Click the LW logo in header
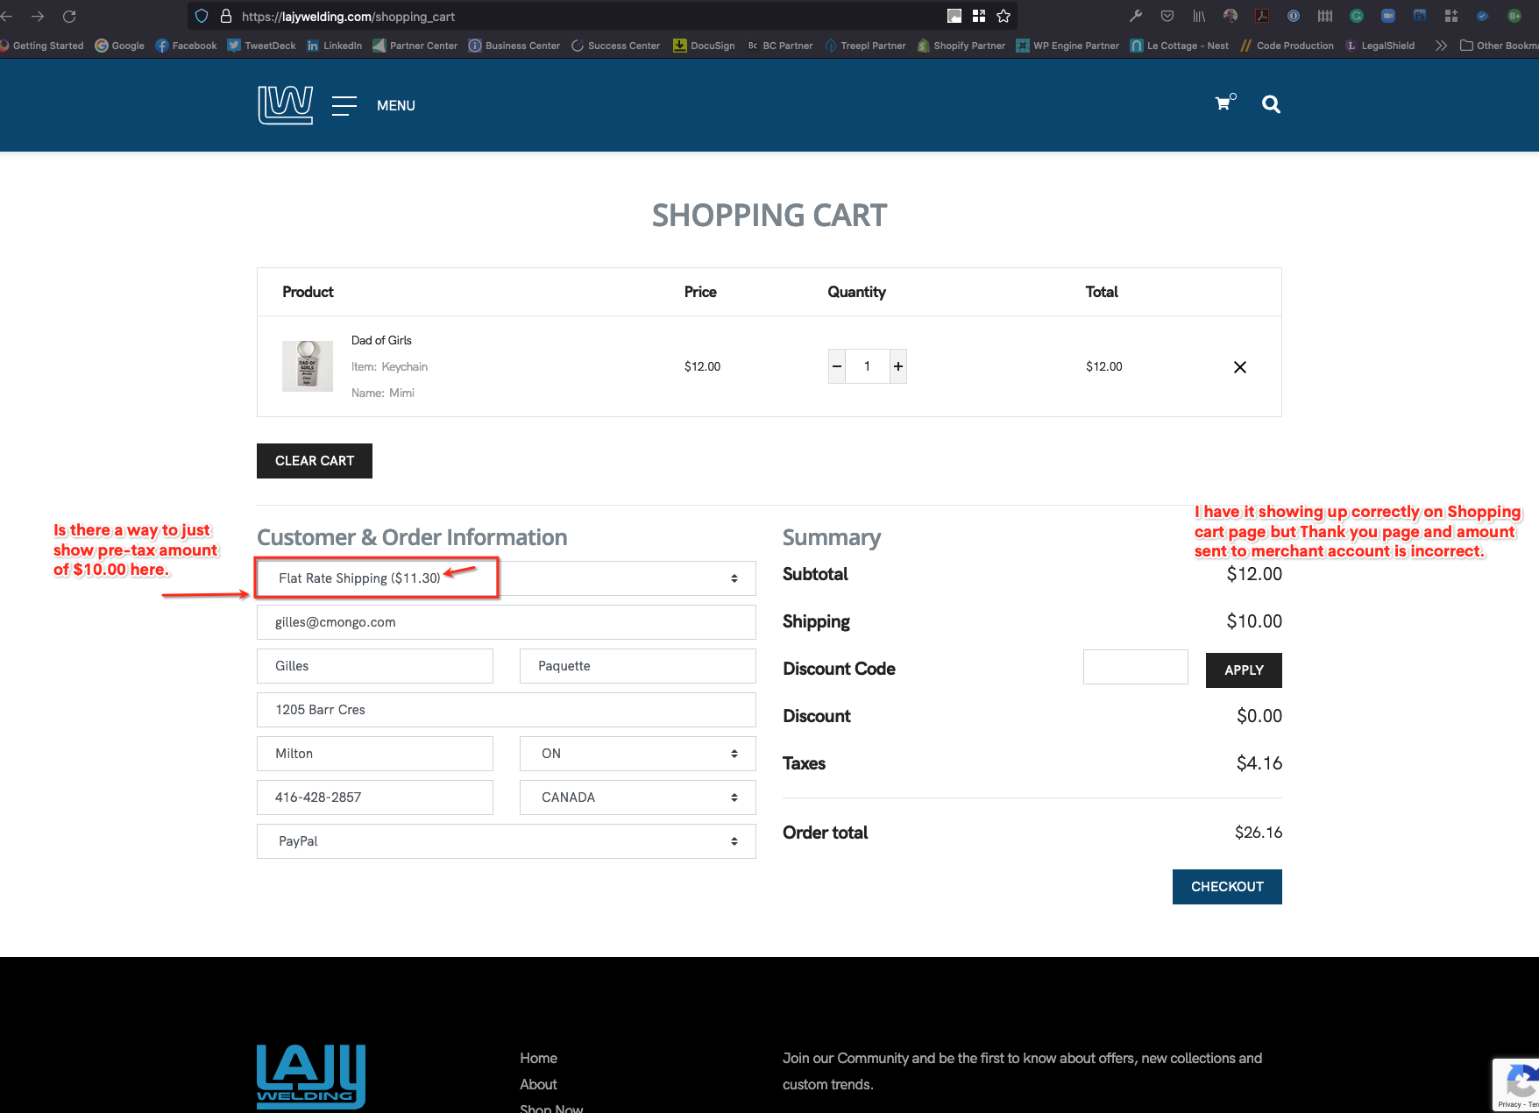Image resolution: width=1539 pixels, height=1113 pixels. [x=285, y=105]
